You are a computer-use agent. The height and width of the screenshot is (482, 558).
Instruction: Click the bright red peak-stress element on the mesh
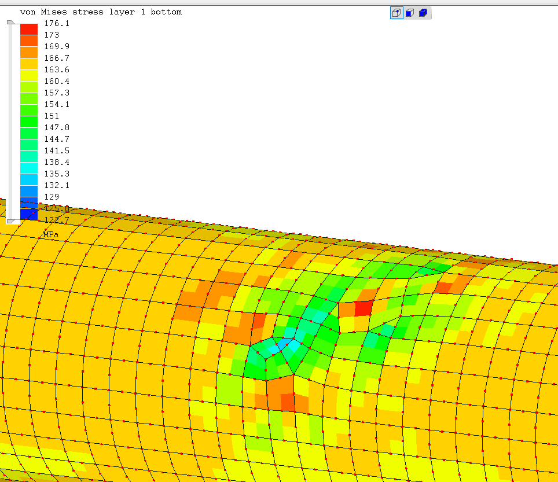pos(364,308)
